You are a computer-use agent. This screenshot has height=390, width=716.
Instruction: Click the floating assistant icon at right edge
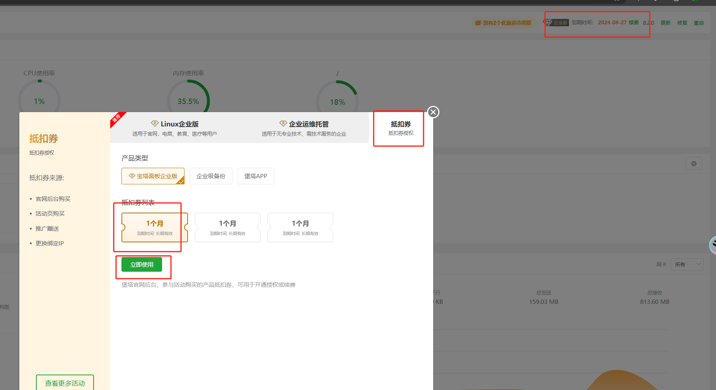(713, 245)
